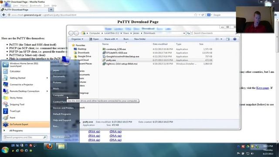Click the Search Downloads field
This screenshot has width=279, height=157.
(214, 33)
